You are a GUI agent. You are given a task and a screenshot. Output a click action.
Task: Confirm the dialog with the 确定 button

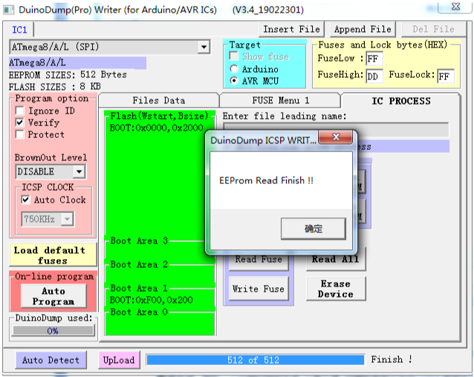(314, 229)
